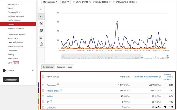Switch to pie chart view icon
This screenshot has width=177, height=110.
coord(41,30)
